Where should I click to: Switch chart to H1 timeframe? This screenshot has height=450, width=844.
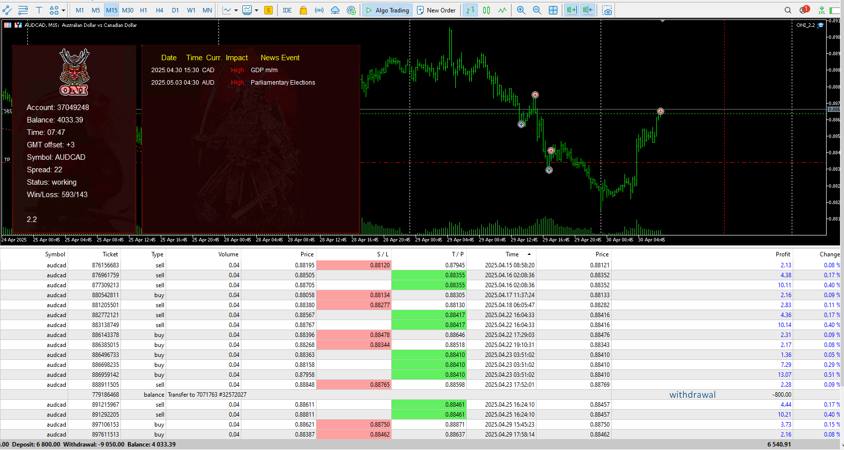click(x=143, y=10)
